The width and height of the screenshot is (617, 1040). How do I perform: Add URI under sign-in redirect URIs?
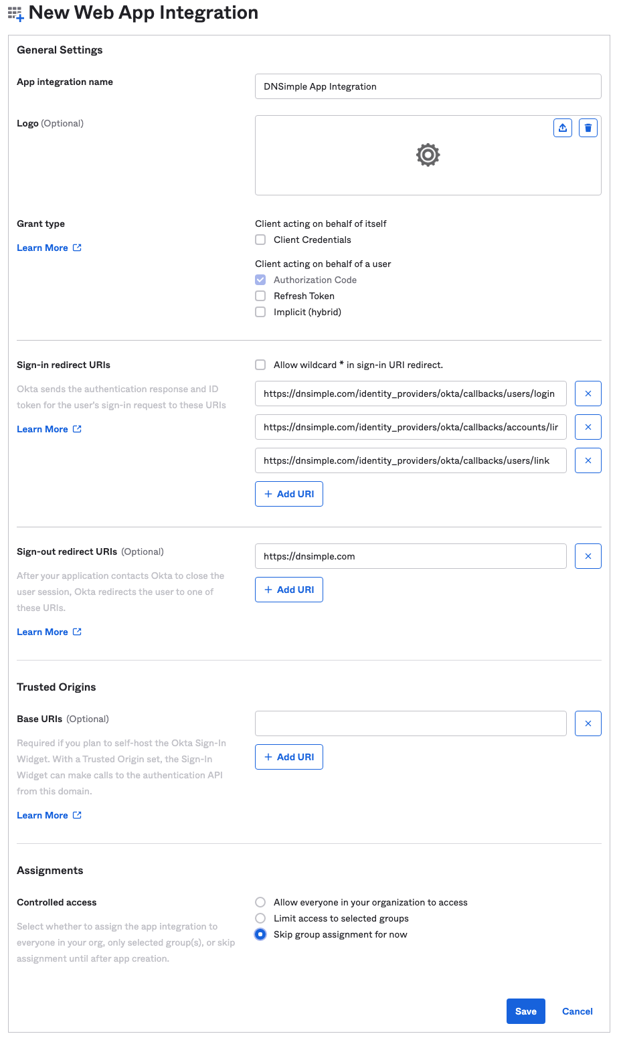289,494
